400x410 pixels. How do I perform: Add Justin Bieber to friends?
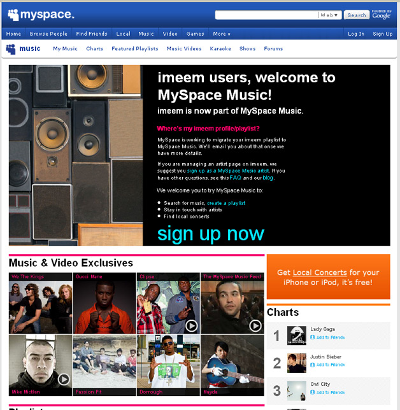pos(329,365)
